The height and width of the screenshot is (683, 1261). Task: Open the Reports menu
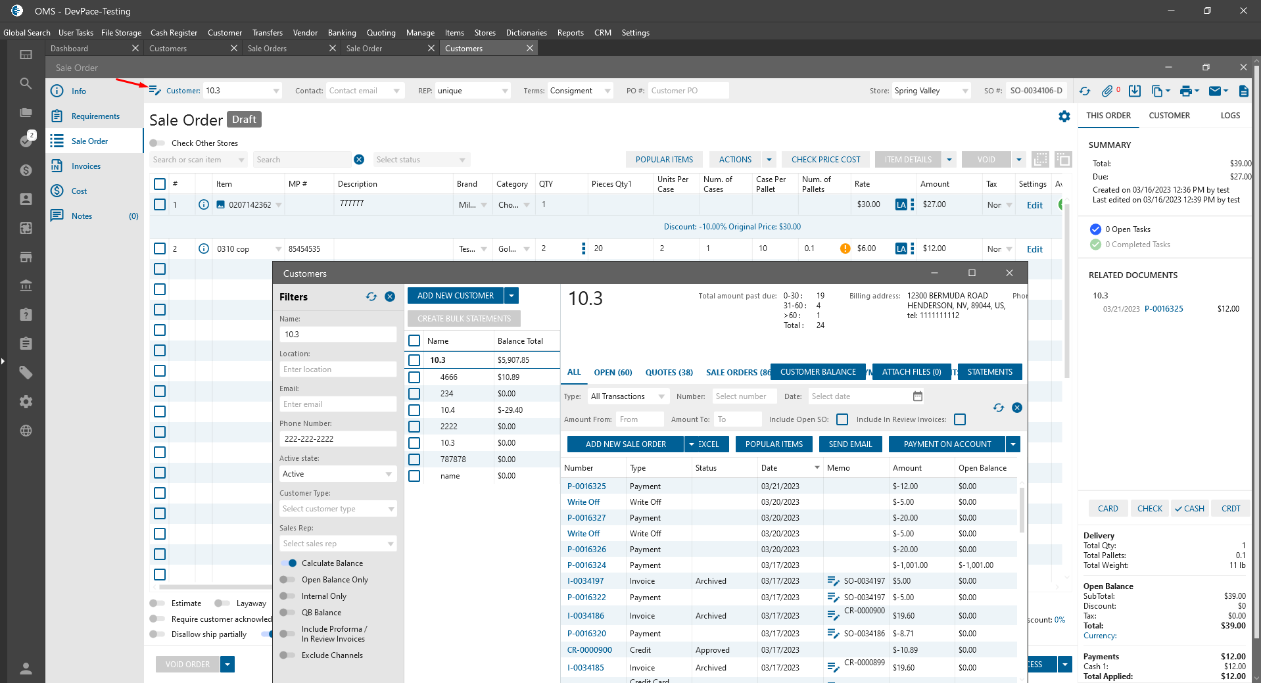570,33
